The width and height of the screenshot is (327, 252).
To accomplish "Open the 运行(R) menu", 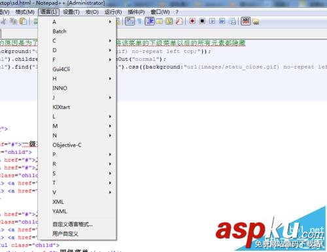I will pos(113,12).
